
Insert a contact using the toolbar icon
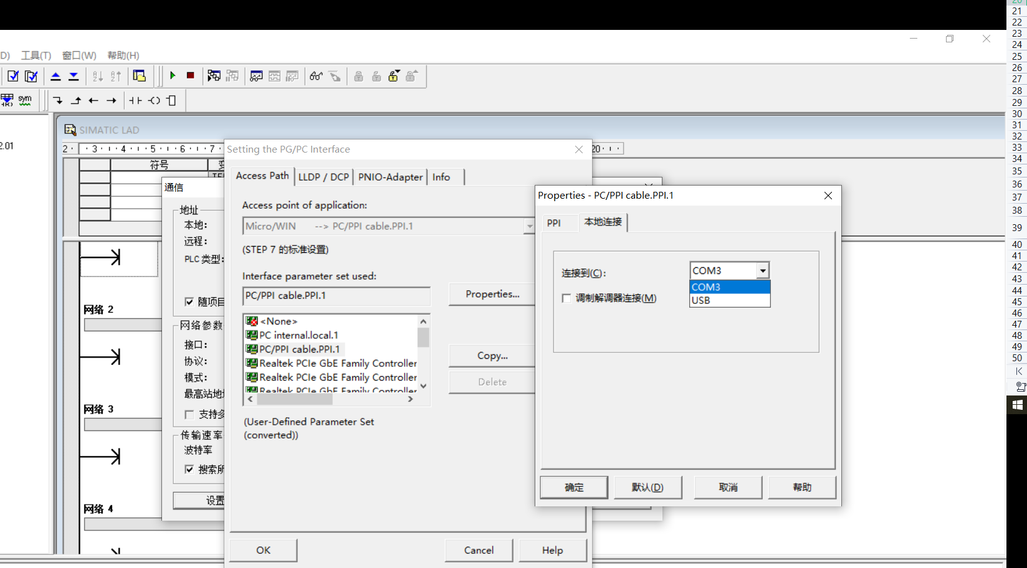tap(135, 100)
